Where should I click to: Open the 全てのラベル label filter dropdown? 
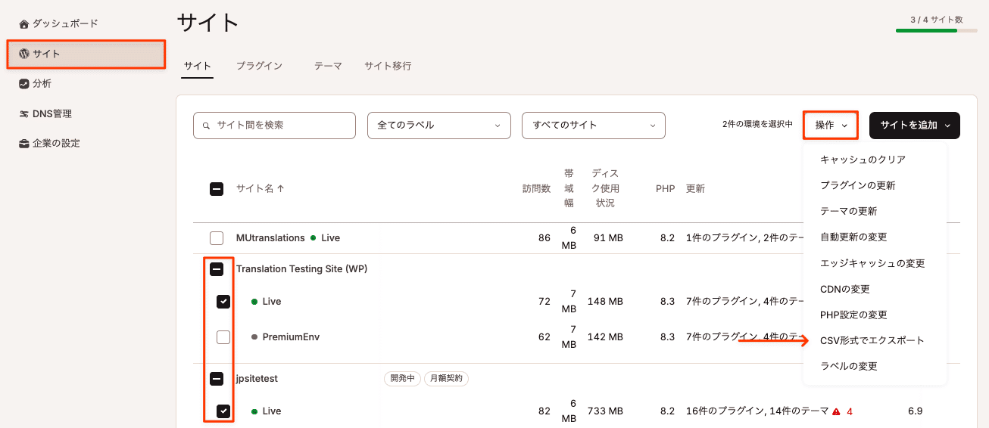439,126
